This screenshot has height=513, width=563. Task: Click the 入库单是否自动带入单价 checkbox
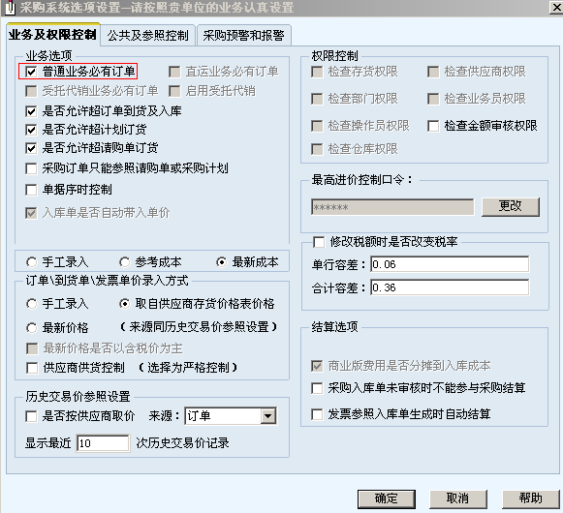pyautogui.click(x=31, y=213)
